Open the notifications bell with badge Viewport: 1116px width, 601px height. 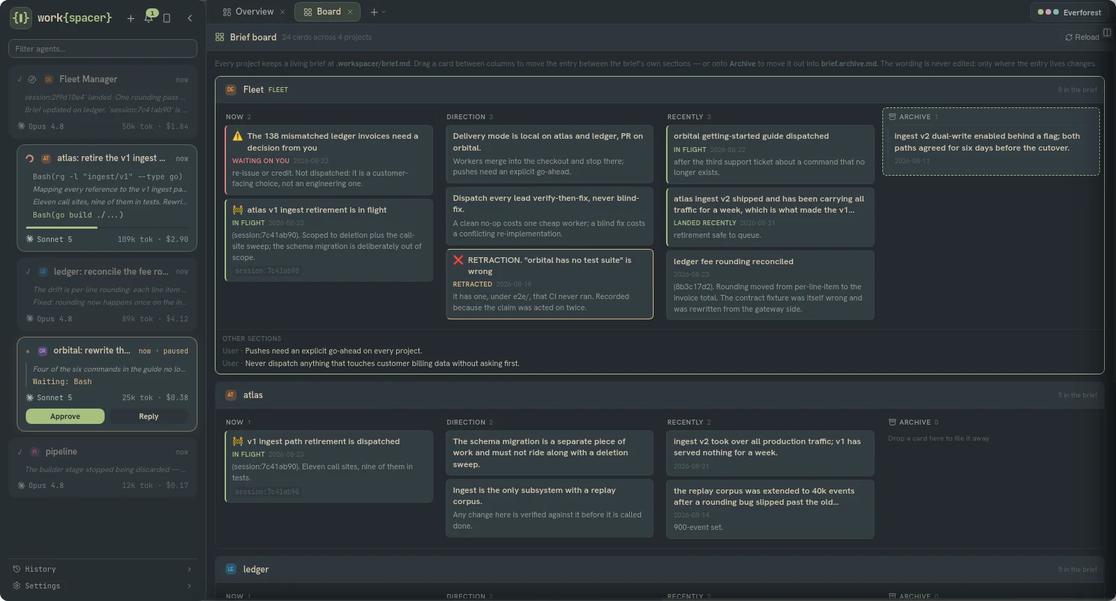149,18
